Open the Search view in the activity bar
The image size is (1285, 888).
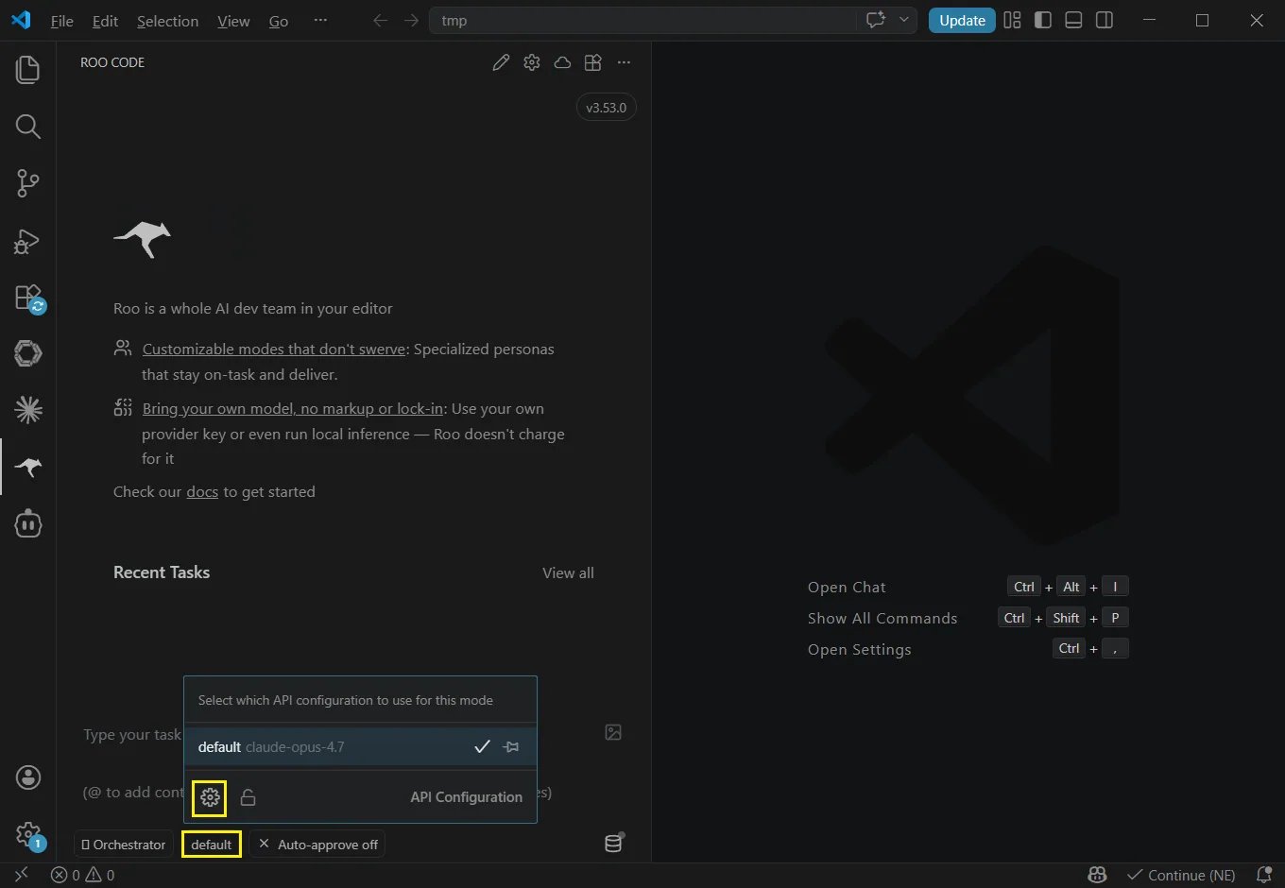click(x=27, y=127)
